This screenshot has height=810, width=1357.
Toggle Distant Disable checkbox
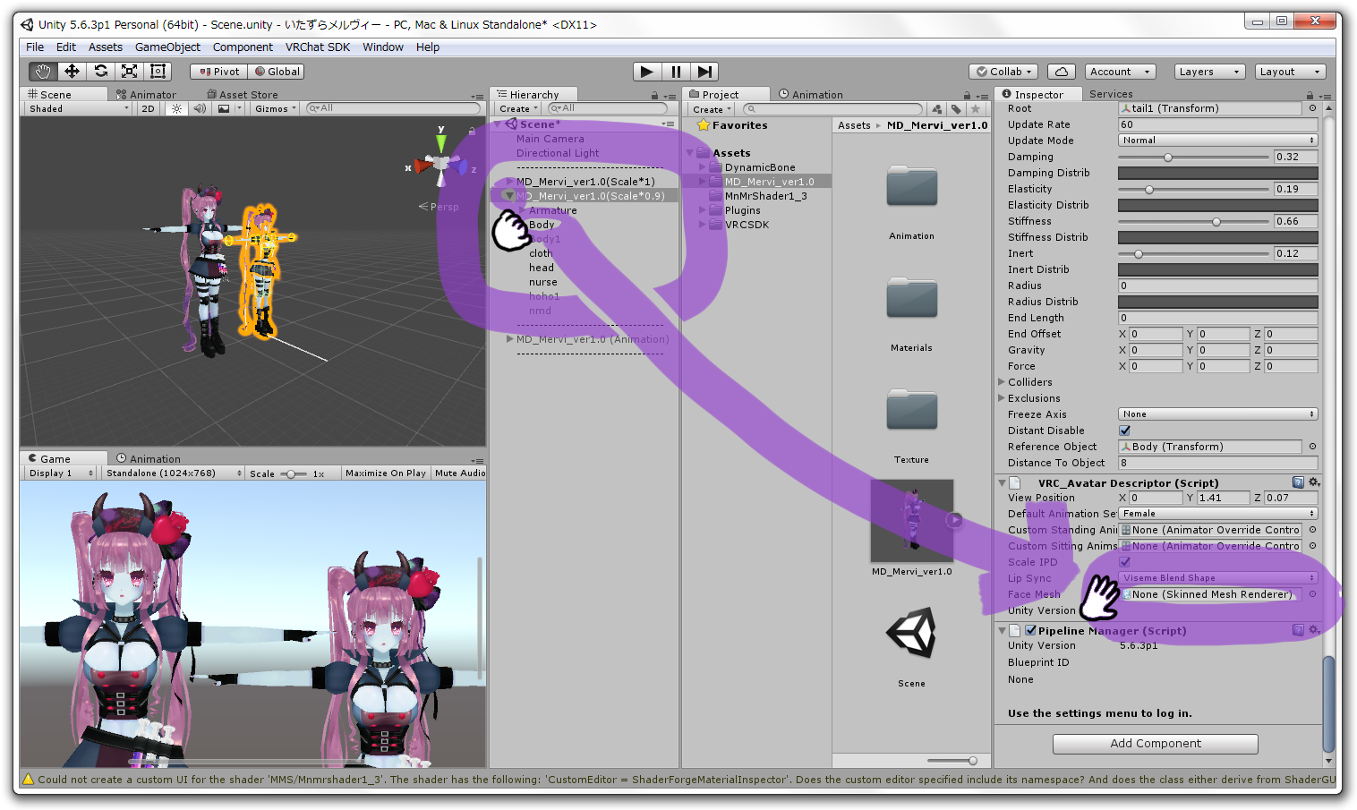(1125, 431)
